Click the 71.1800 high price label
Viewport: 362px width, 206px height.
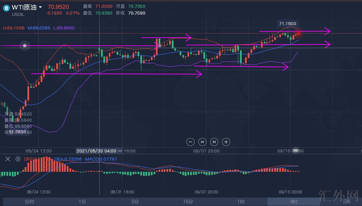[287, 24]
